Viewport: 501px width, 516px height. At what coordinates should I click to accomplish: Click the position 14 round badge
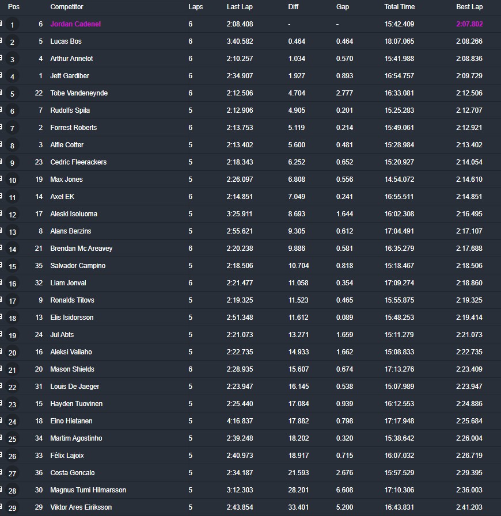[12, 249]
